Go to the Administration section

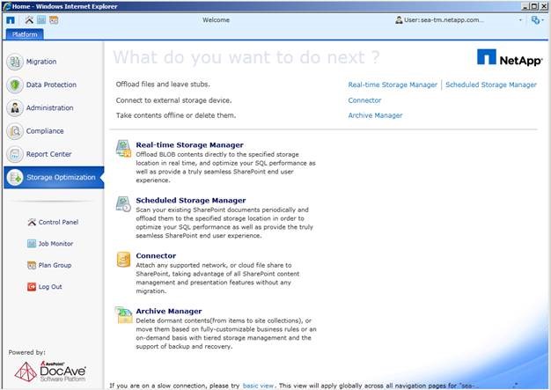click(x=50, y=108)
